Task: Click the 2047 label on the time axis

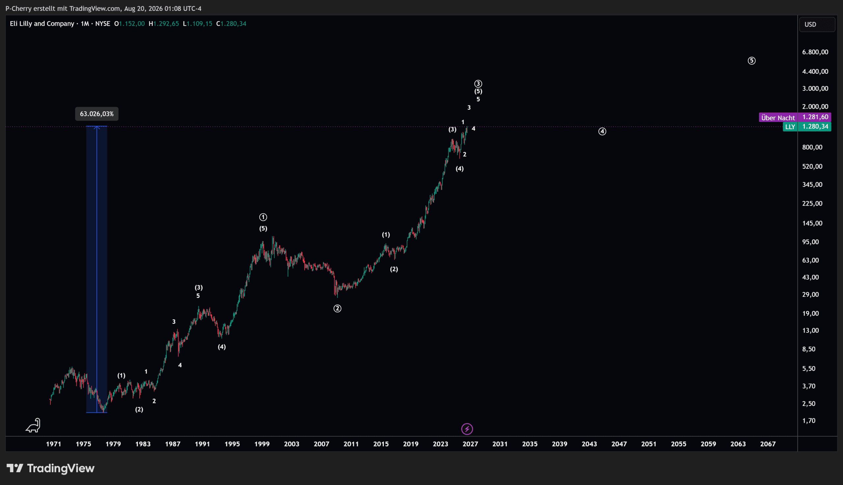Action: point(619,444)
